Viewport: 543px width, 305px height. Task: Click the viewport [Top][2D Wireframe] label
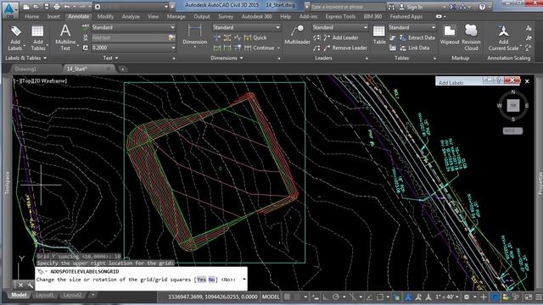(40, 81)
